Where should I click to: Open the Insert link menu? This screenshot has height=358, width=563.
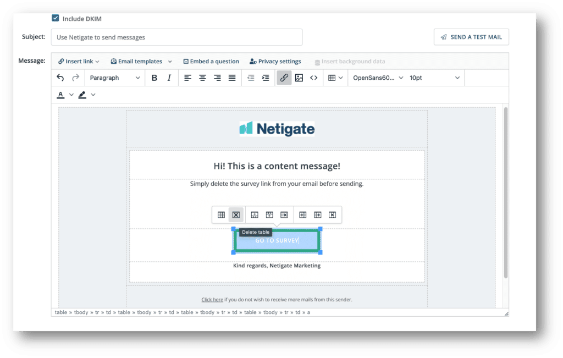pos(79,62)
